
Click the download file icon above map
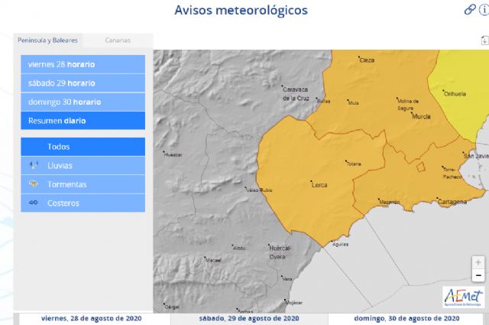click(x=483, y=41)
